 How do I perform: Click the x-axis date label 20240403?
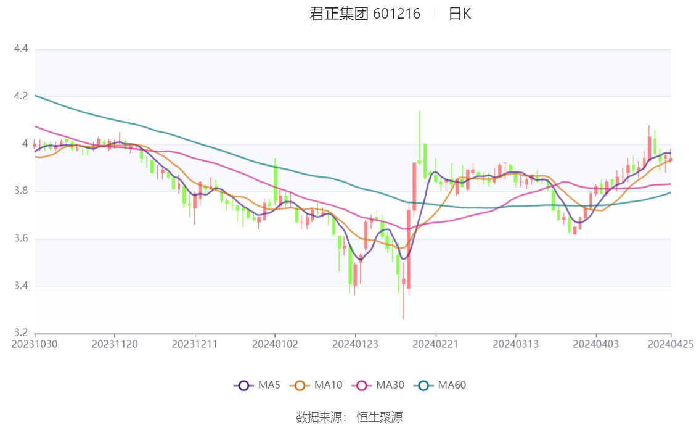[596, 344]
